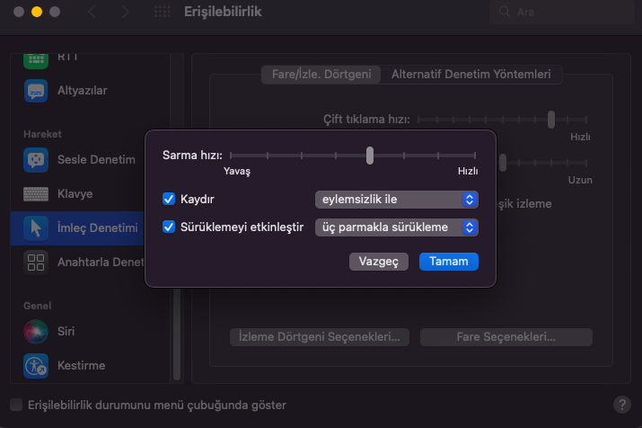Switch to Fare/İzle. Dörtgeni tab
Viewport: 642px width, 428px height.
[x=321, y=75]
